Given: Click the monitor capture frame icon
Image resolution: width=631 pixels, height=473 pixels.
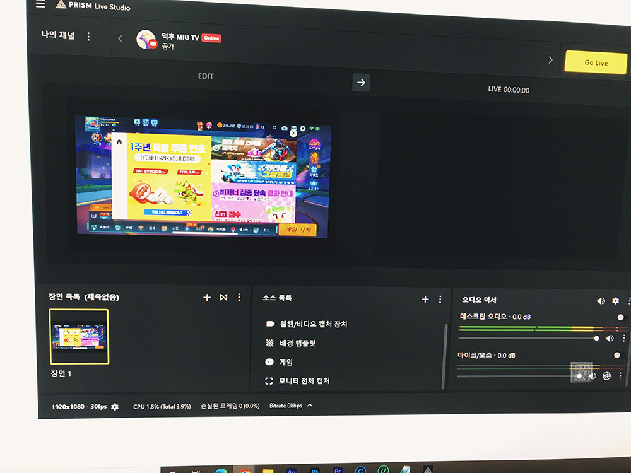Looking at the screenshot, I should 269,381.
